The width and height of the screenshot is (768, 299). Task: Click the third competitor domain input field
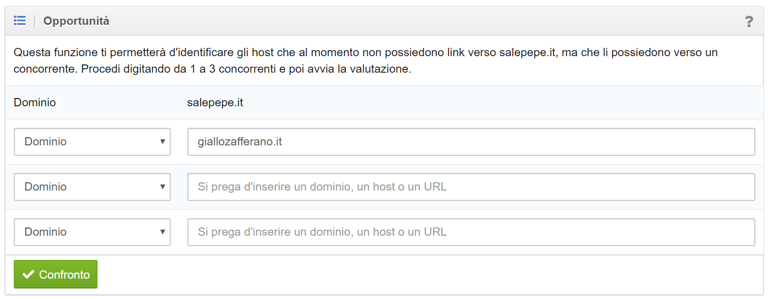[x=470, y=232]
